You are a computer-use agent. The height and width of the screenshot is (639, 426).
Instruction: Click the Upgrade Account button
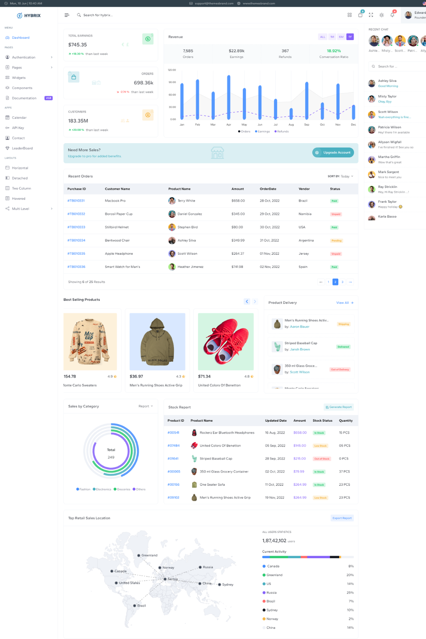point(333,153)
